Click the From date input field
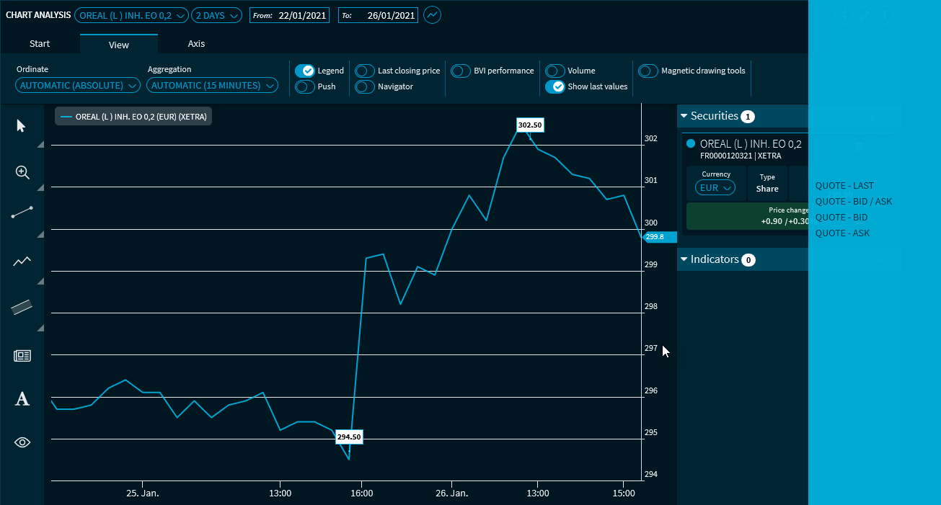This screenshot has width=941, height=505. 302,15
